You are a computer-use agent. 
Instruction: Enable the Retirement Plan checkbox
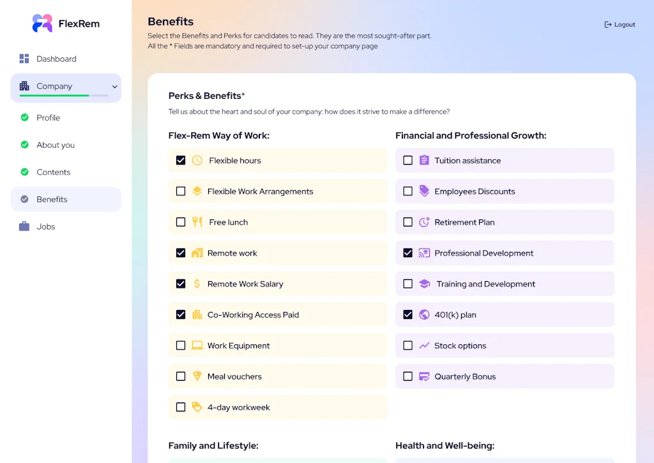coord(407,223)
